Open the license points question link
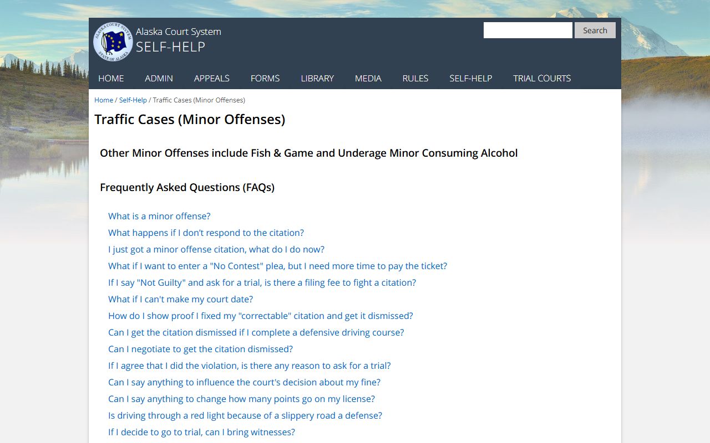The image size is (710, 443). point(241,399)
